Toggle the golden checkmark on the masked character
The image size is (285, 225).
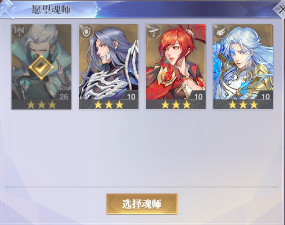point(41,67)
